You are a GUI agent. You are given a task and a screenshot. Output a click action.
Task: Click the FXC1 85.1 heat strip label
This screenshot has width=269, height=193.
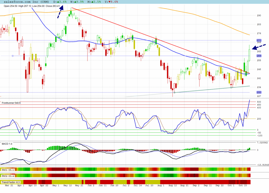(8, 170)
